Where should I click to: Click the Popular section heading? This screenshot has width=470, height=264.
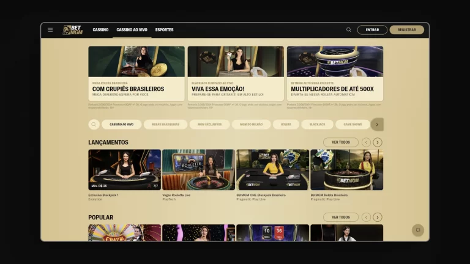(101, 218)
